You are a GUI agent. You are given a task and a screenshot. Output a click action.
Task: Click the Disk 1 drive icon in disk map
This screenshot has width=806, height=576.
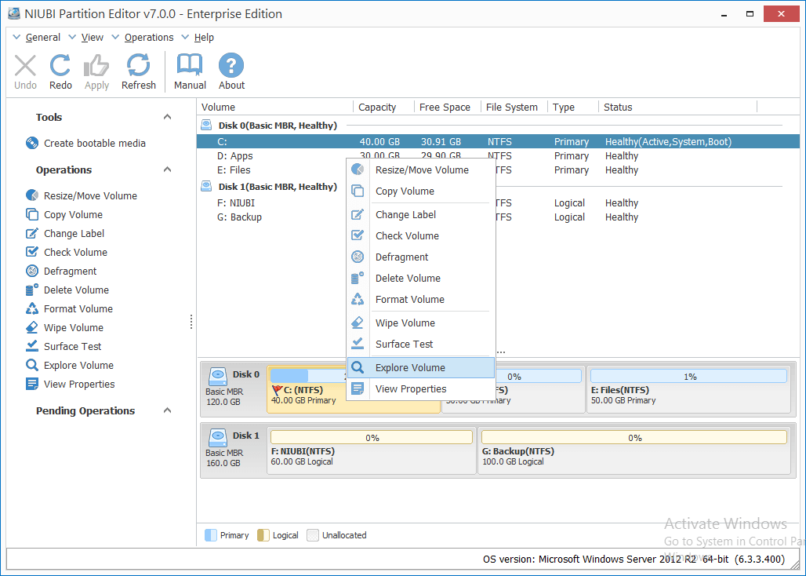tap(218, 438)
